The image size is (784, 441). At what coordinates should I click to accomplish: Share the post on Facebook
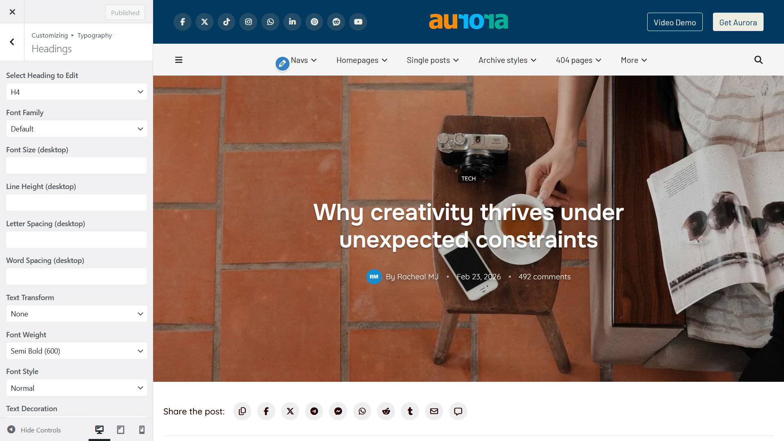click(266, 411)
